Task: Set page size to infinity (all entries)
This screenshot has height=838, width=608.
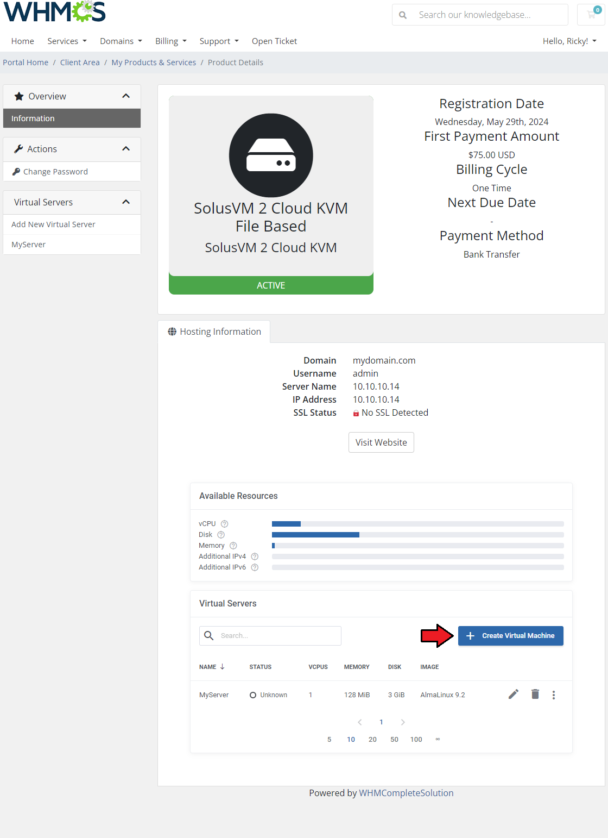Action: click(x=438, y=739)
